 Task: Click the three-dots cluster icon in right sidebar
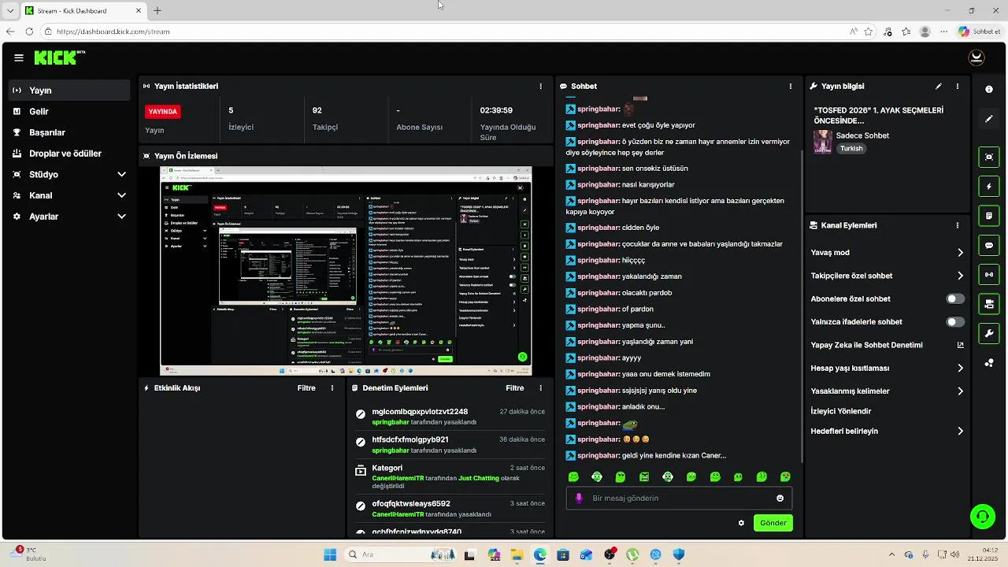tap(989, 363)
